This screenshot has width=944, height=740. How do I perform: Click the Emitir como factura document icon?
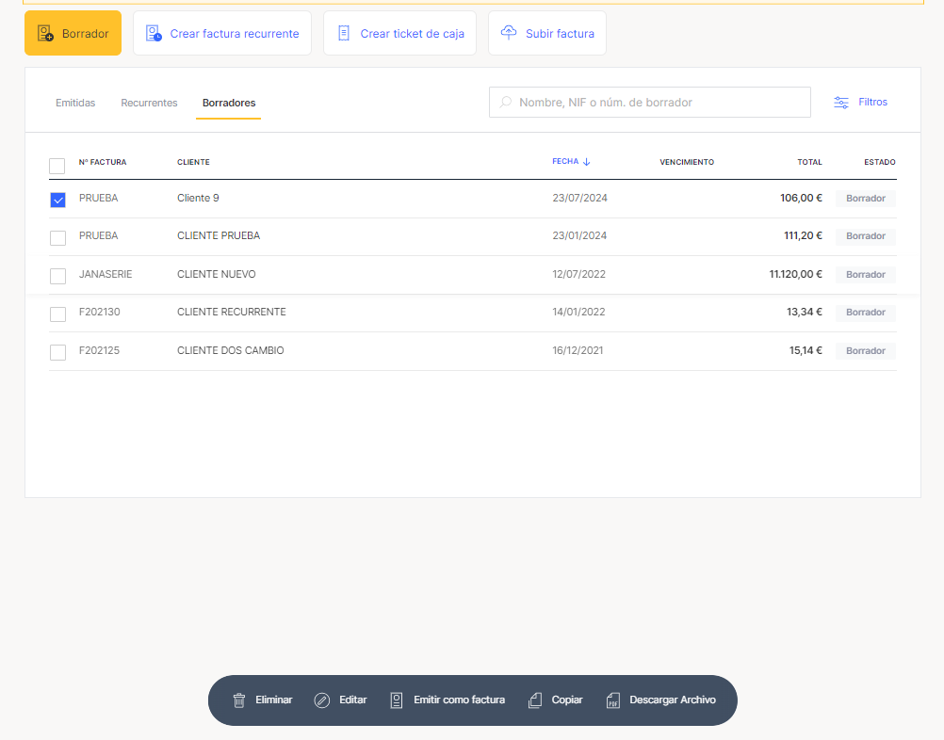click(x=397, y=700)
